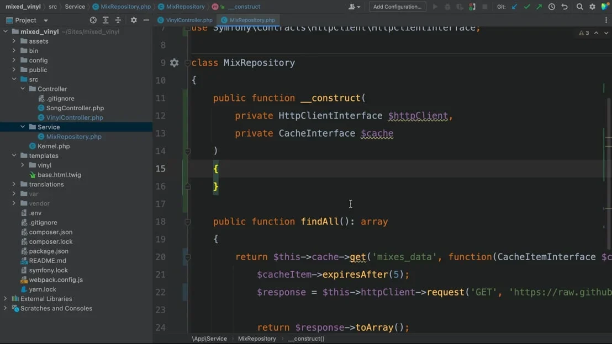Viewport: 612px width, 344px height.
Task: Collapse the Controller folder
Action: [23, 89]
